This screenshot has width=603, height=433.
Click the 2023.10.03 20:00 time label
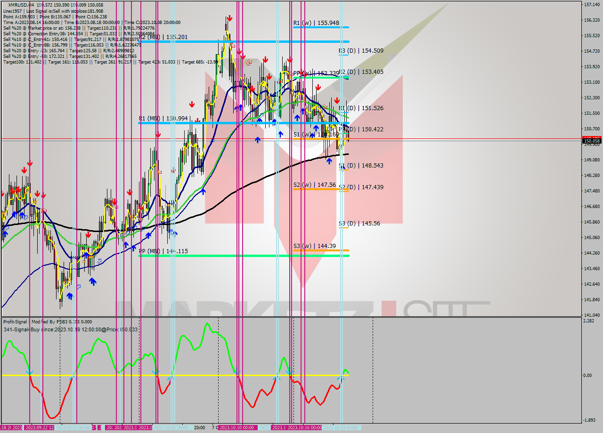pyautogui.click(x=171, y=427)
